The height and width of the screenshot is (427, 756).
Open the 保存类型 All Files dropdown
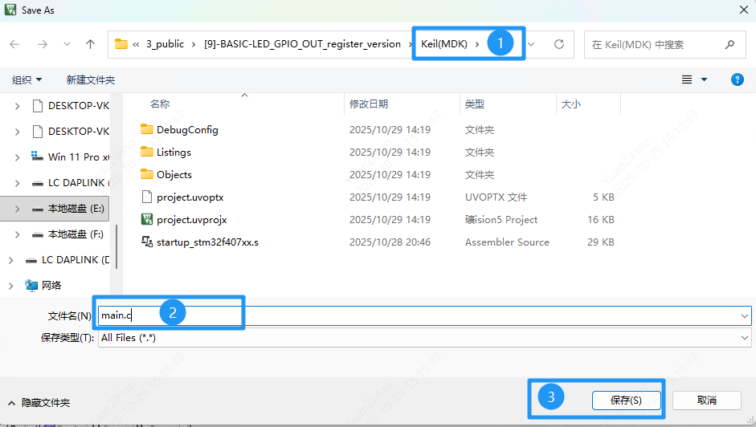point(424,338)
